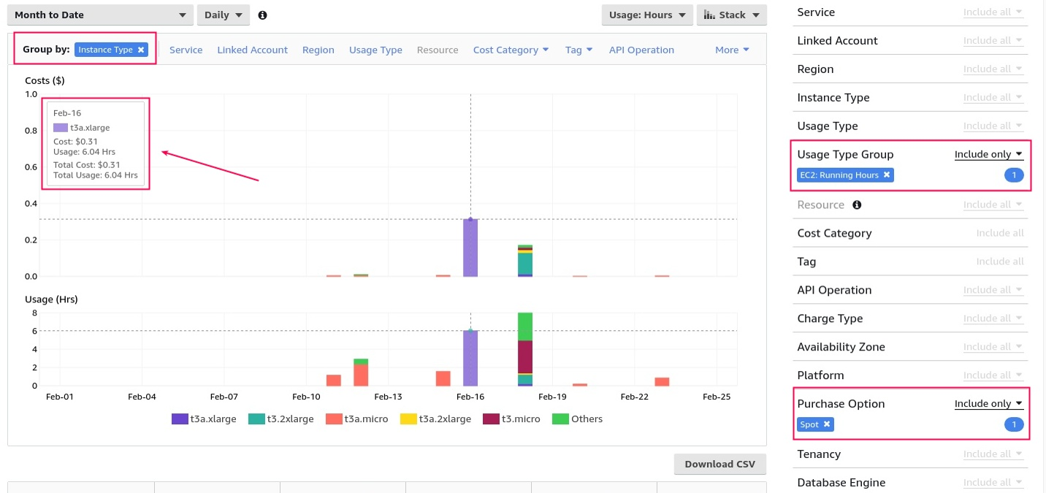1046x493 pixels.
Task: Open the More group-by options
Action: click(732, 50)
